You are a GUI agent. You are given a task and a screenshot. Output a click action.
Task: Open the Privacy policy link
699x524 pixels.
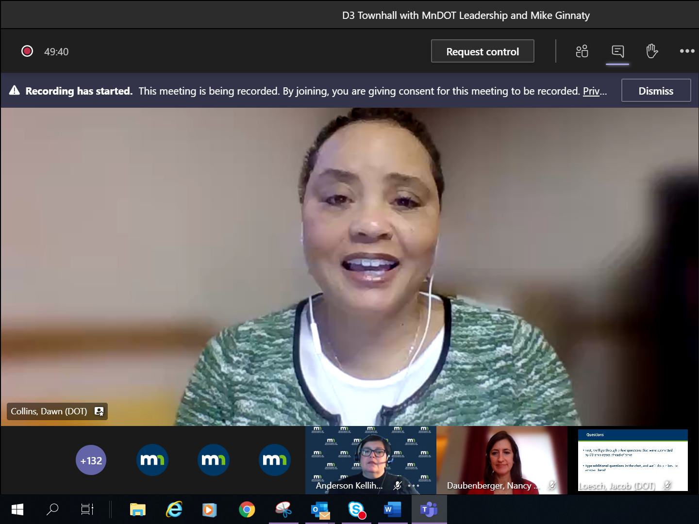(x=594, y=91)
